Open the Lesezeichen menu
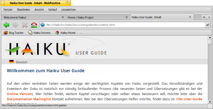Screen dimensions: 213x109 click(x=69, y=10)
